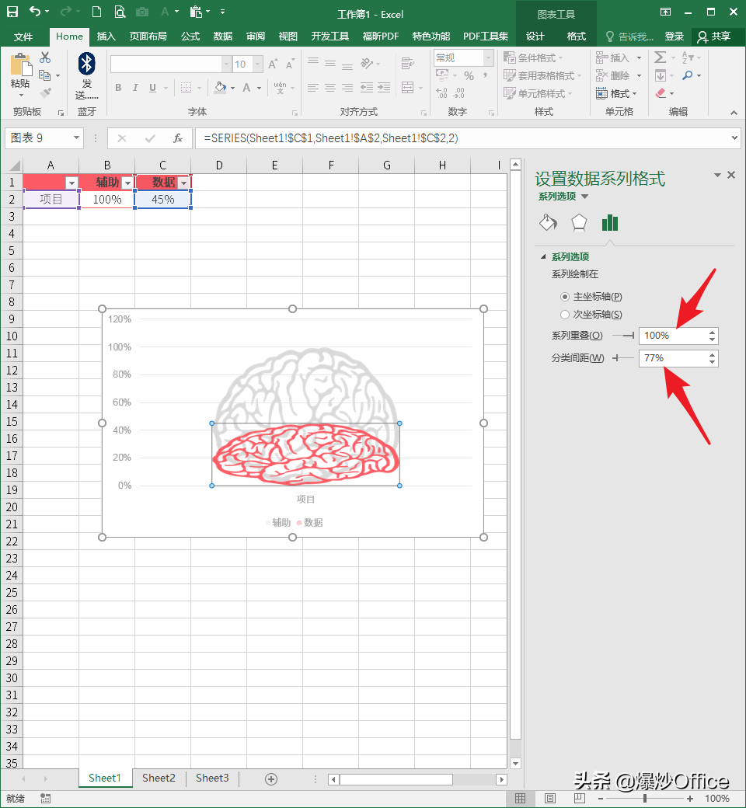746x808 pixels.
Task: Click the Effects pentagon icon
Action: pos(580,223)
